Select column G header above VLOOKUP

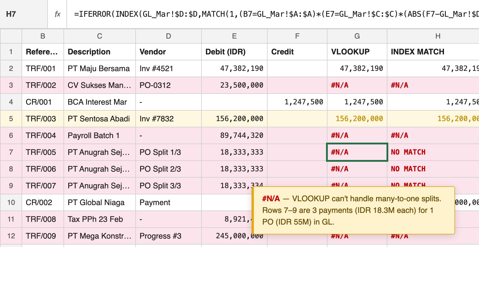357,36
